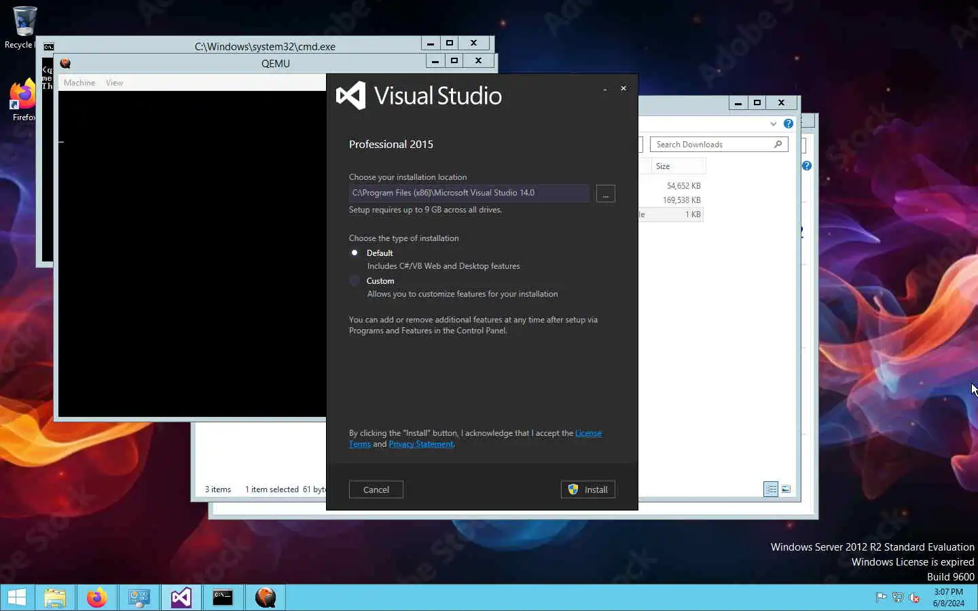Open Firefox from the taskbar
978x611 pixels.
click(97, 597)
